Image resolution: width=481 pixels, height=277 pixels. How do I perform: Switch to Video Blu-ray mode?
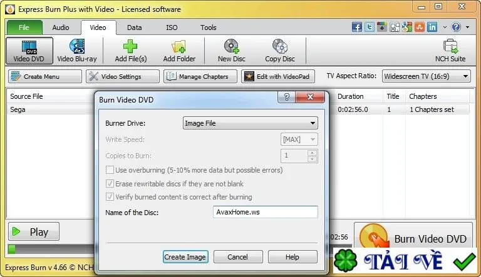(77, 51)
